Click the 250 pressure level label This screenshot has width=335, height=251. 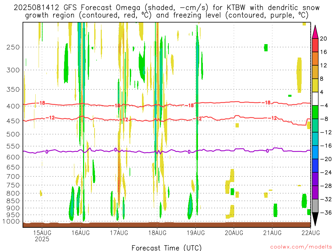coord(13,47)
